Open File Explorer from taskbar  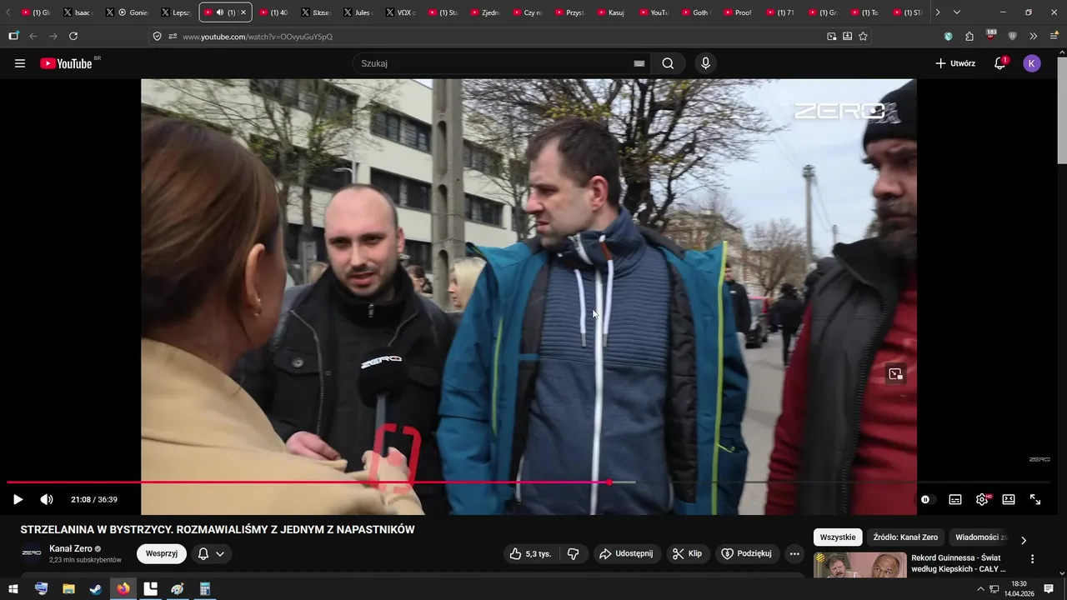tap(68, 588)
